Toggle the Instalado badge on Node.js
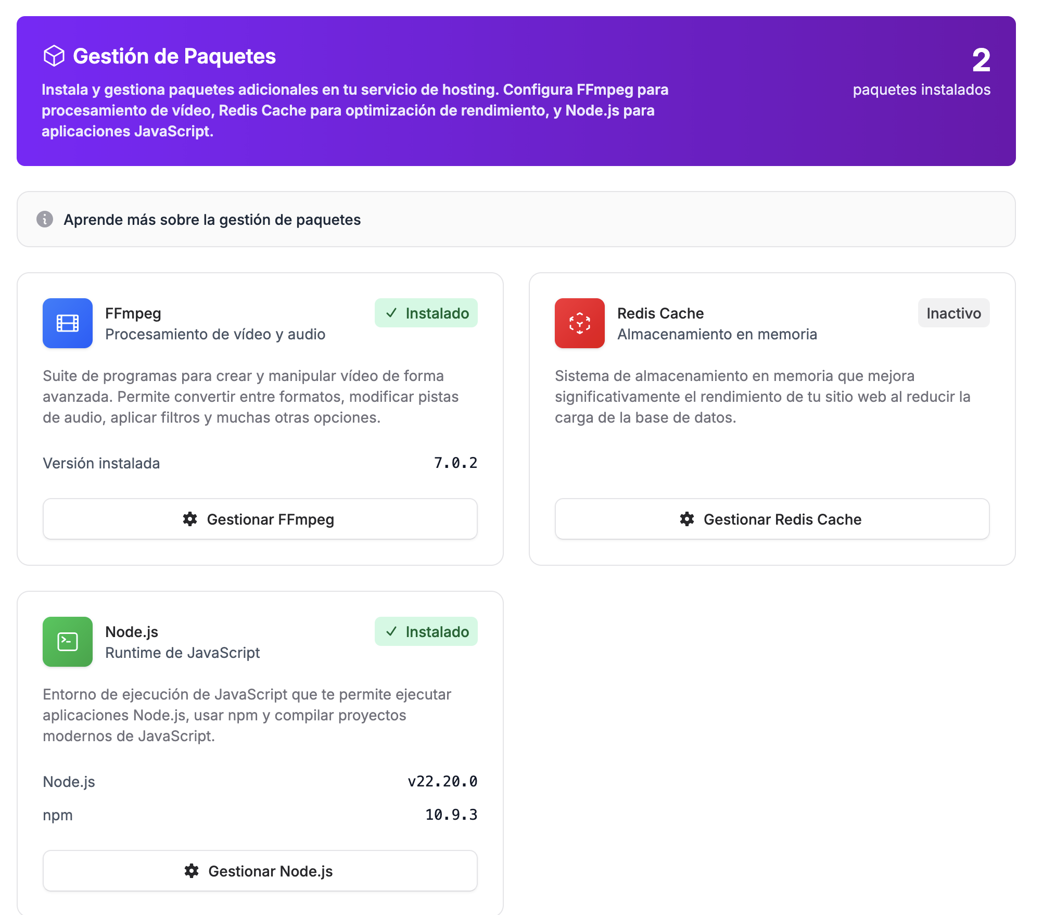Image resolution: width=1043 pixels, height=915 pixels. (x=426, y=631)
